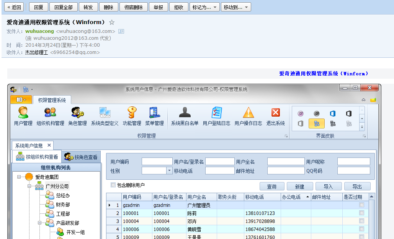Expand the skin gallery dropdown arrow
Image resolution: width=394 pixels, height=239 pixels.
[362, 127]
